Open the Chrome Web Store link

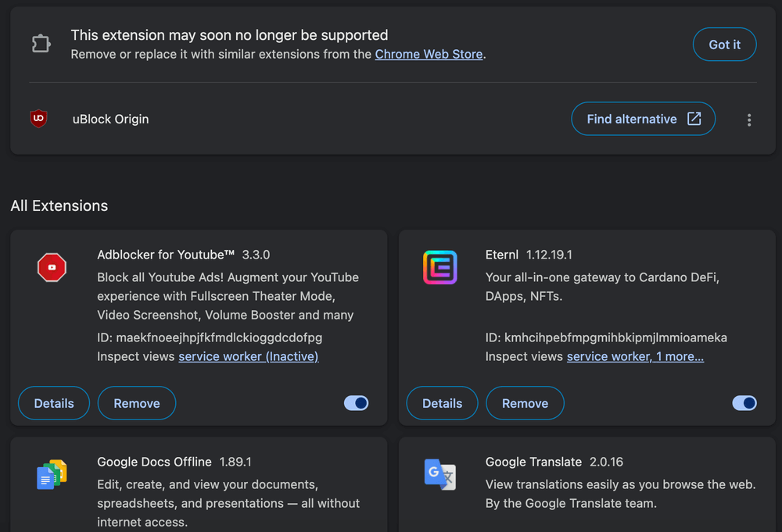(x=429, y=54)
